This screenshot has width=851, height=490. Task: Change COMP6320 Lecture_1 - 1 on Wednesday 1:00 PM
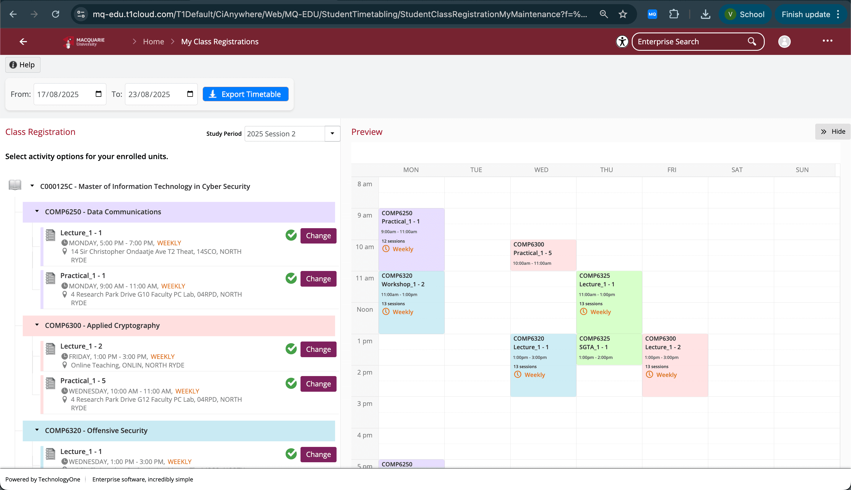point(318,454)
